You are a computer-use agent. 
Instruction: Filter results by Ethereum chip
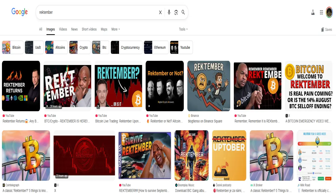[x=156, y=47]
